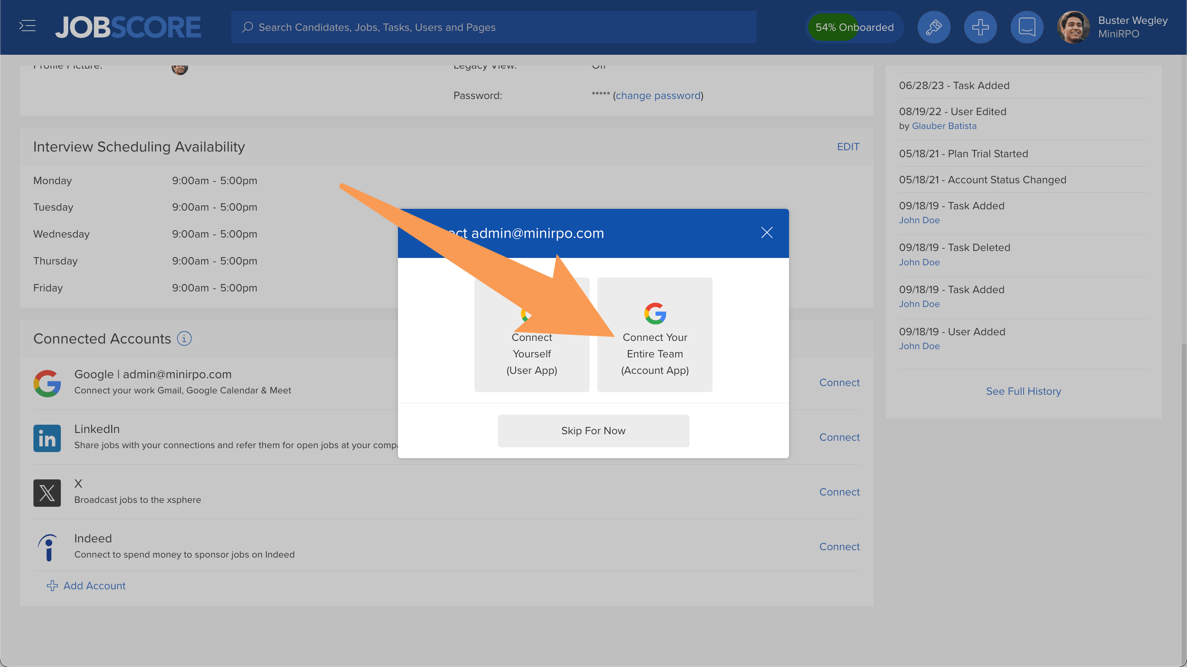Click the plus add-new icon in header
1187x667 pixels.
click(x=980, y=27)
